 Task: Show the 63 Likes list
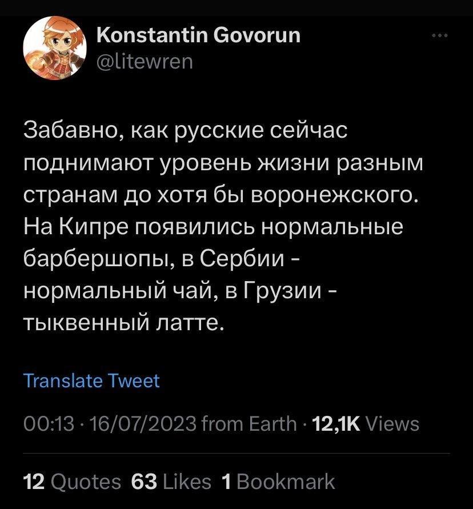coord(171,482)
